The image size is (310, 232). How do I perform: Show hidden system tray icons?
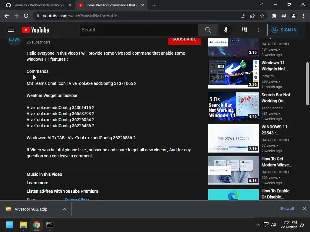(257, 225)
